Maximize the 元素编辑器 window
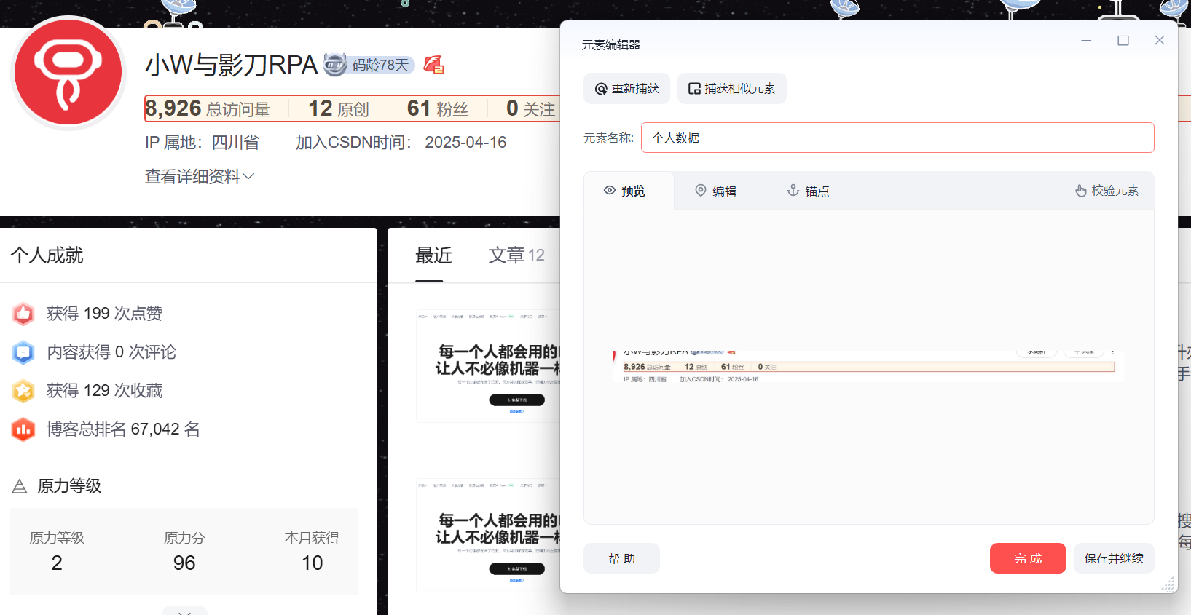Image resolution: width=1191 pixels, height=615 pixels. (1123, 41)
